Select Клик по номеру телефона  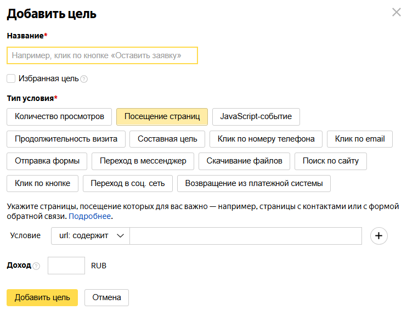[x=266, y=139]
